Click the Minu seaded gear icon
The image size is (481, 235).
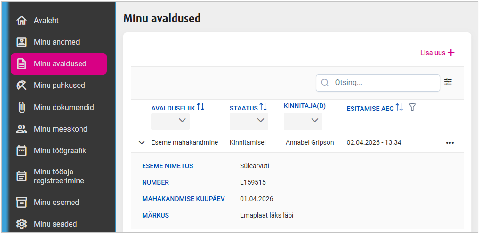[22, 224]
